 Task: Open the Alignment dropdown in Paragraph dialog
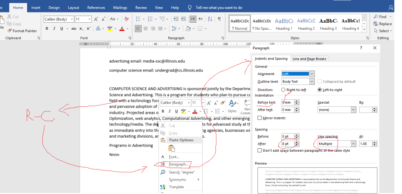pos(312,74)
